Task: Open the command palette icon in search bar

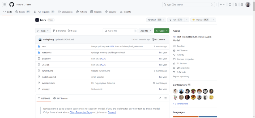Action: pyautogui.click(x=212, y=5)
